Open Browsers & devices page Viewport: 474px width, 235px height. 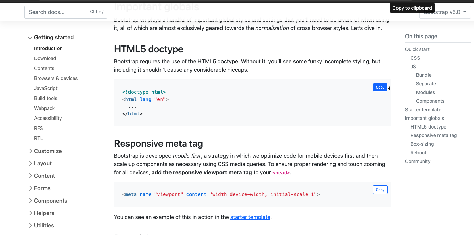[x=56, y=78]
